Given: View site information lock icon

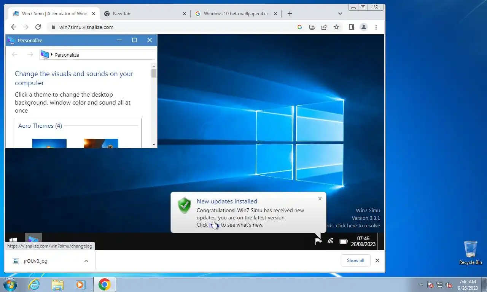Looking at the screenshot, I should pyautogui.click(x=53, y=27).
